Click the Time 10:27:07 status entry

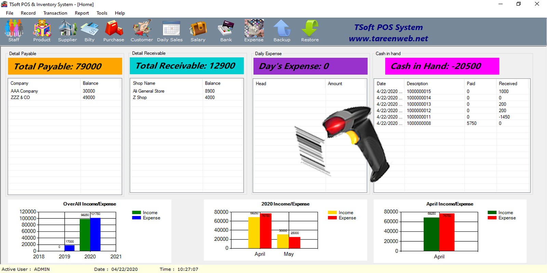(x=179, y=269)
